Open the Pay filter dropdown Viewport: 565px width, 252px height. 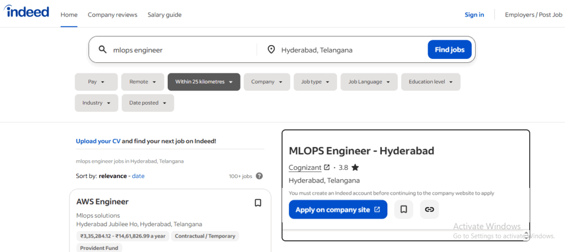tap(96, 82)
